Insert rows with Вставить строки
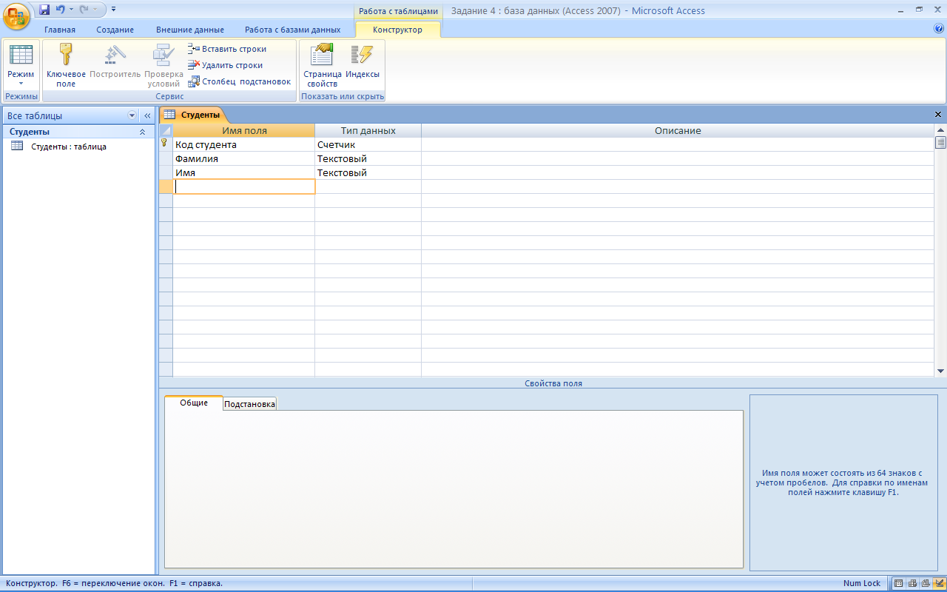 click(227, 49)
